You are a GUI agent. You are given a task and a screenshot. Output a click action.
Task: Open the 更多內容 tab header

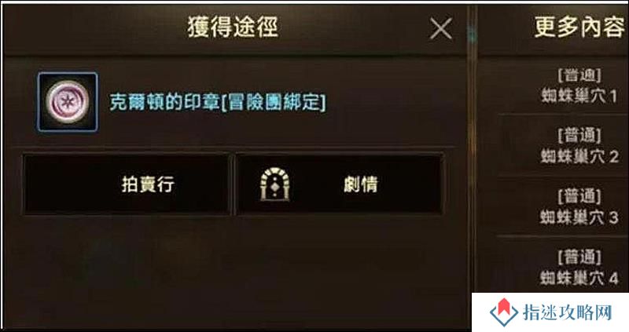point(579,27)
